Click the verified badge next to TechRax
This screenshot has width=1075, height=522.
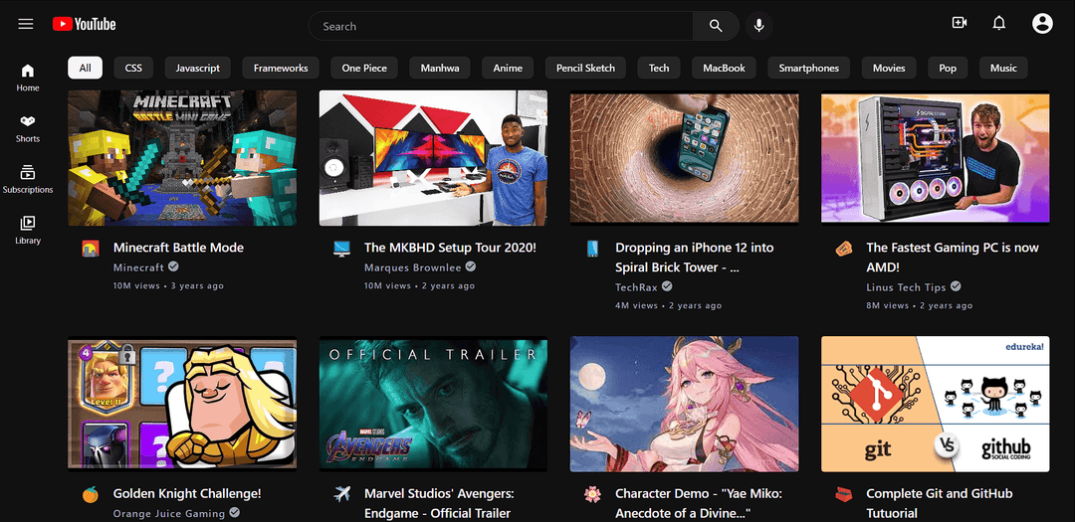[x=666, y=286]
